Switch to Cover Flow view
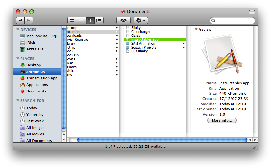 99,21
